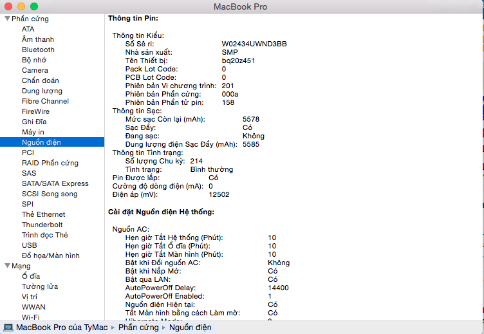Image resolution: width=484 pixels, height=334 pixels.
Task: Select Bật khi Đổi nguồn AC value Không
Action: pyautogui.click(x=279, y=263)
